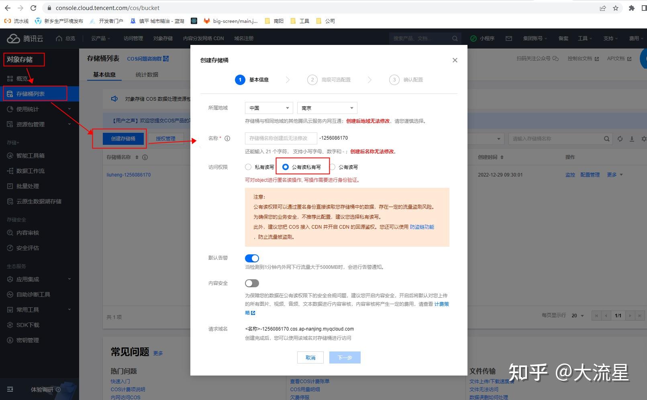
Task: Click the 腾讯云 logo
Action: coord(25,39)
